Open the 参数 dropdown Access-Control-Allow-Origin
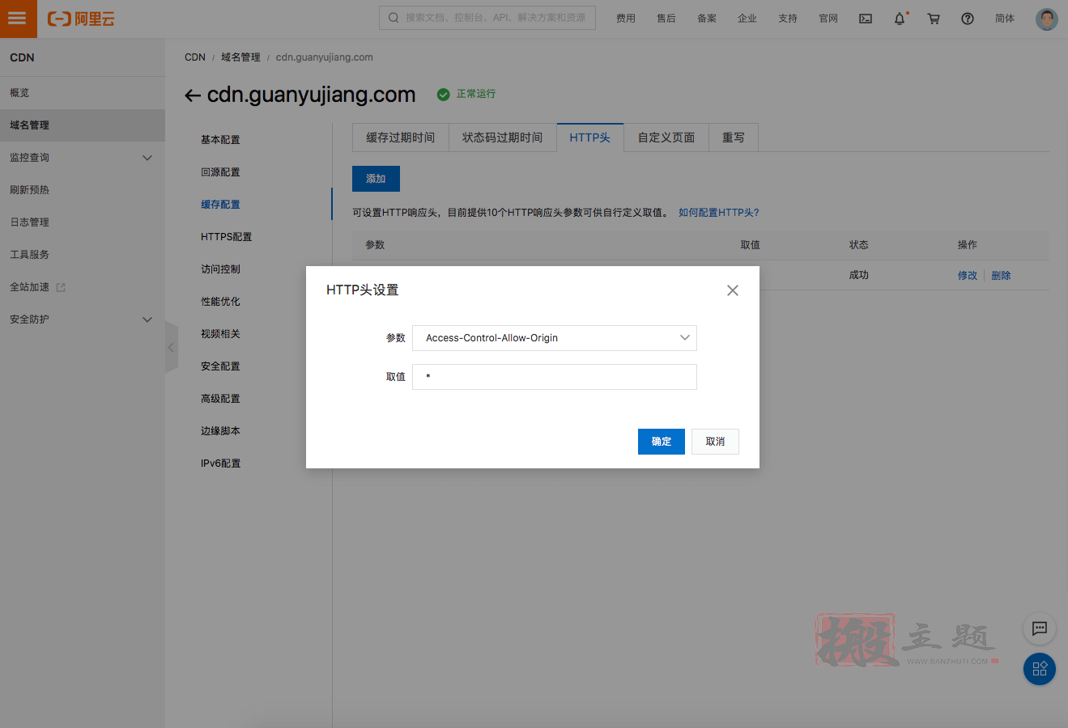The image size is (1068, 728). pyautogui.click(x=555, y=338)
